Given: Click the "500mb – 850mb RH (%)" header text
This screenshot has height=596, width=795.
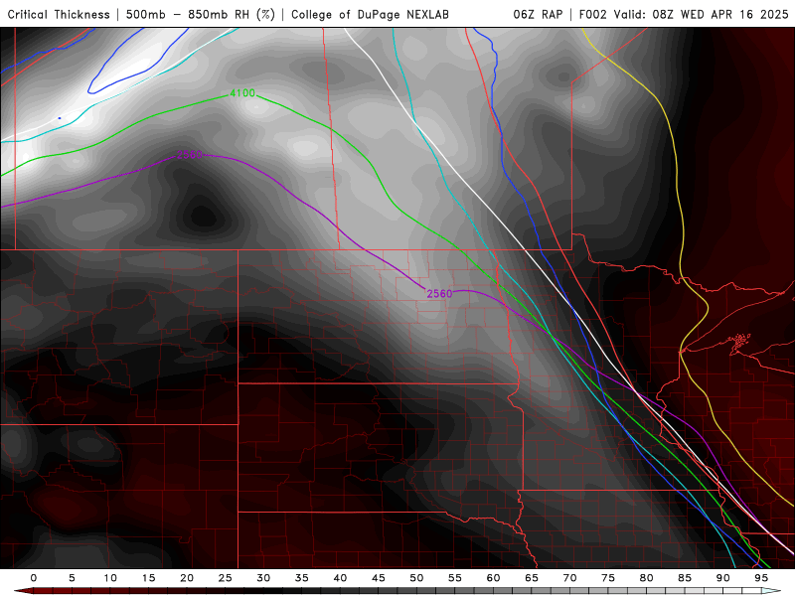Looking at the screenshot, I should (201, 14).
